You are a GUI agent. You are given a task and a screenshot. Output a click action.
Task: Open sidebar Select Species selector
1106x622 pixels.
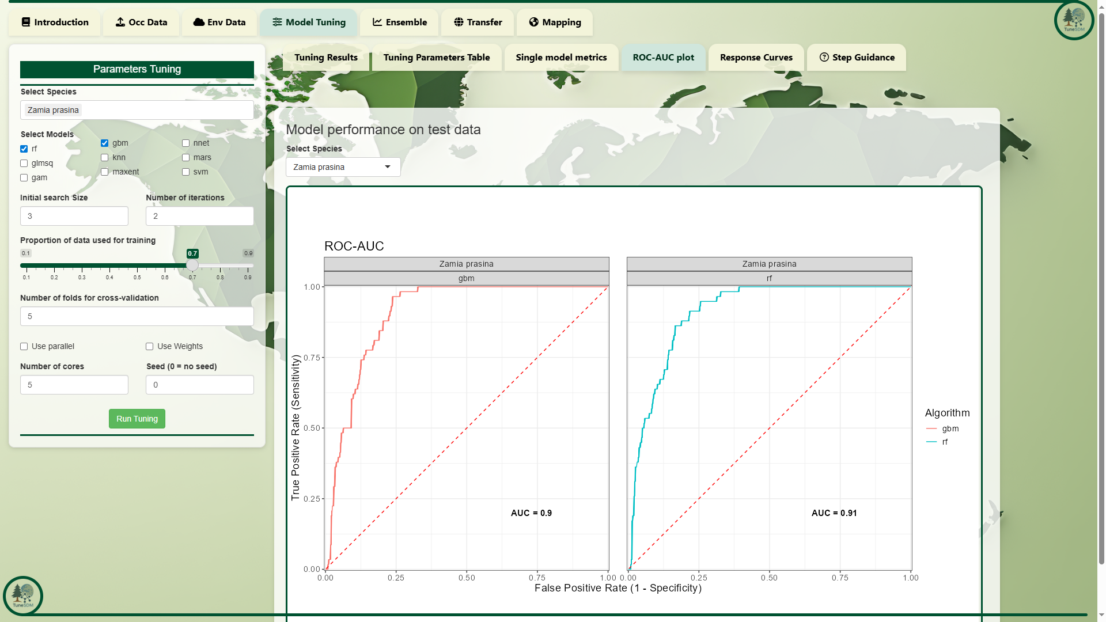[x=137, y=111]
